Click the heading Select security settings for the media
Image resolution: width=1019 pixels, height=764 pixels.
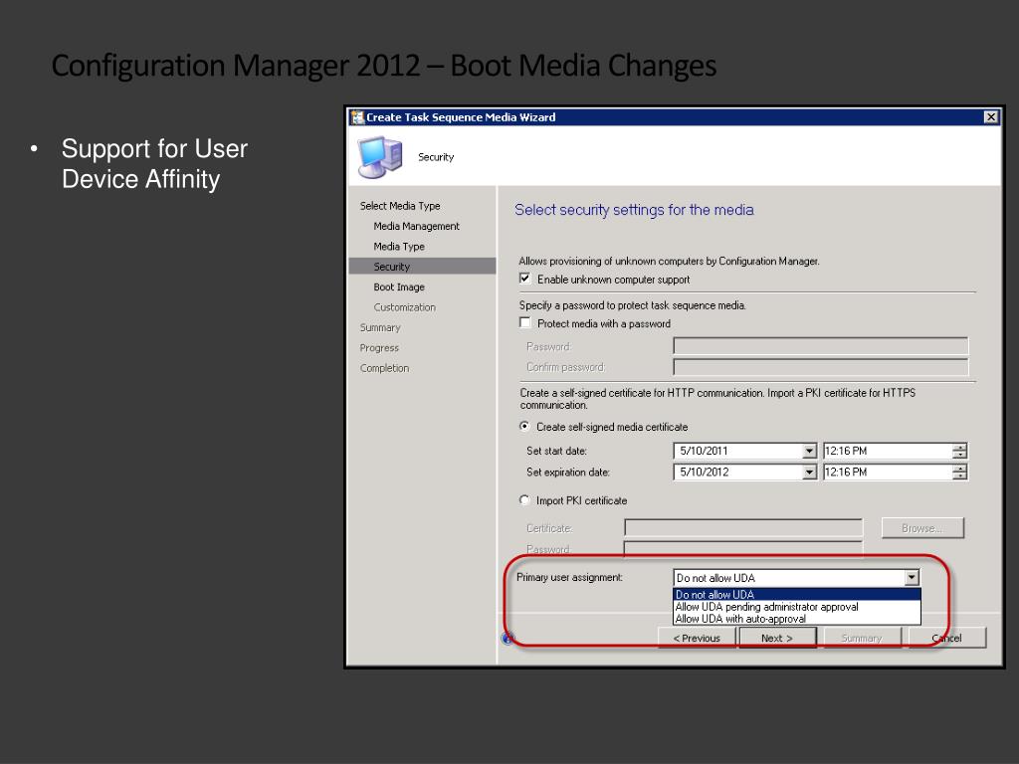(x=634, y=210)
